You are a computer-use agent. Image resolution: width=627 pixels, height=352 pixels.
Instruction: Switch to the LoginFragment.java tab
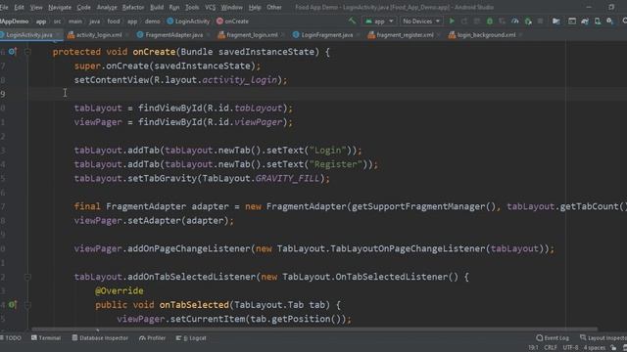pyautogui.click(x=327, y=35)
